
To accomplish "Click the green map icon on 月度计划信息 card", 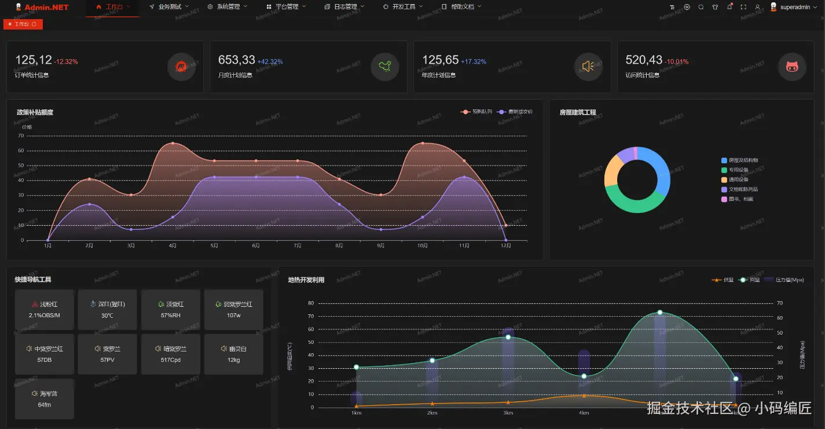I will click(x=385, y=67).
